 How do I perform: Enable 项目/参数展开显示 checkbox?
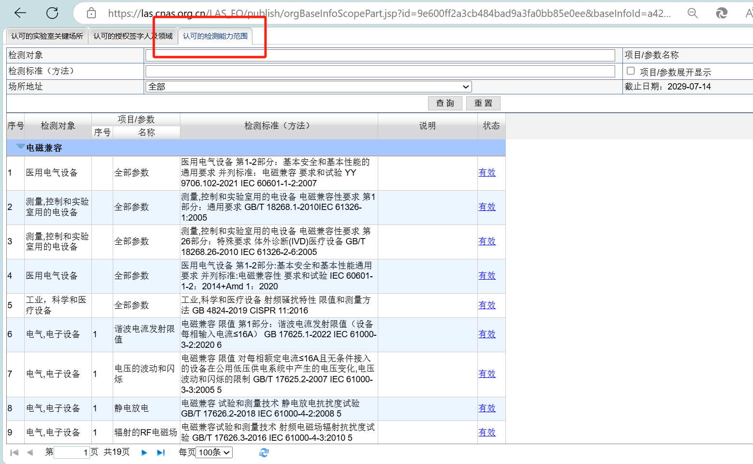631,71
